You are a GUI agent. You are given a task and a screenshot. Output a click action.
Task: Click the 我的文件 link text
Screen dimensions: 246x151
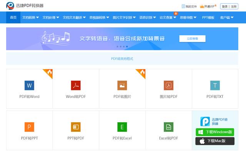tap(191, 7)
